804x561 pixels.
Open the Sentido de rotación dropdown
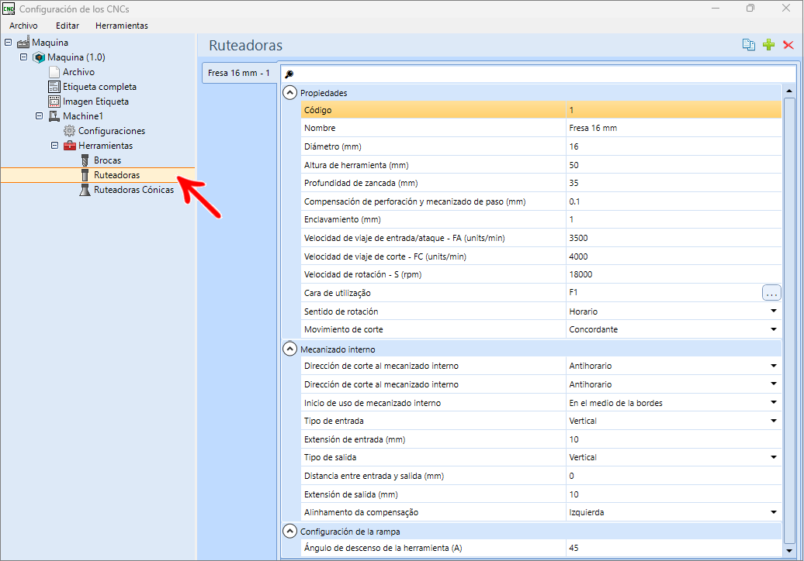pyautogui.click(x=773, y=311)
